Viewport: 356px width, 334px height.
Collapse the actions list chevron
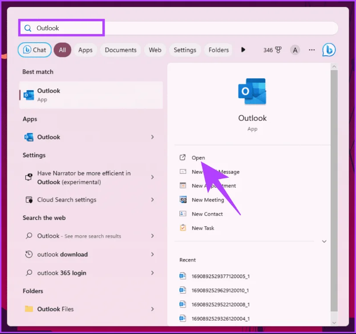(x=324, y=241)
